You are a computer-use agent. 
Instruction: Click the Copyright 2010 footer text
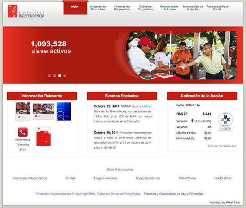(x=88, y=194)
